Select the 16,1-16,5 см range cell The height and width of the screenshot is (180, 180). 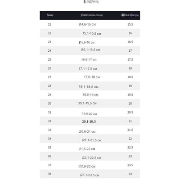click(90, 49)
